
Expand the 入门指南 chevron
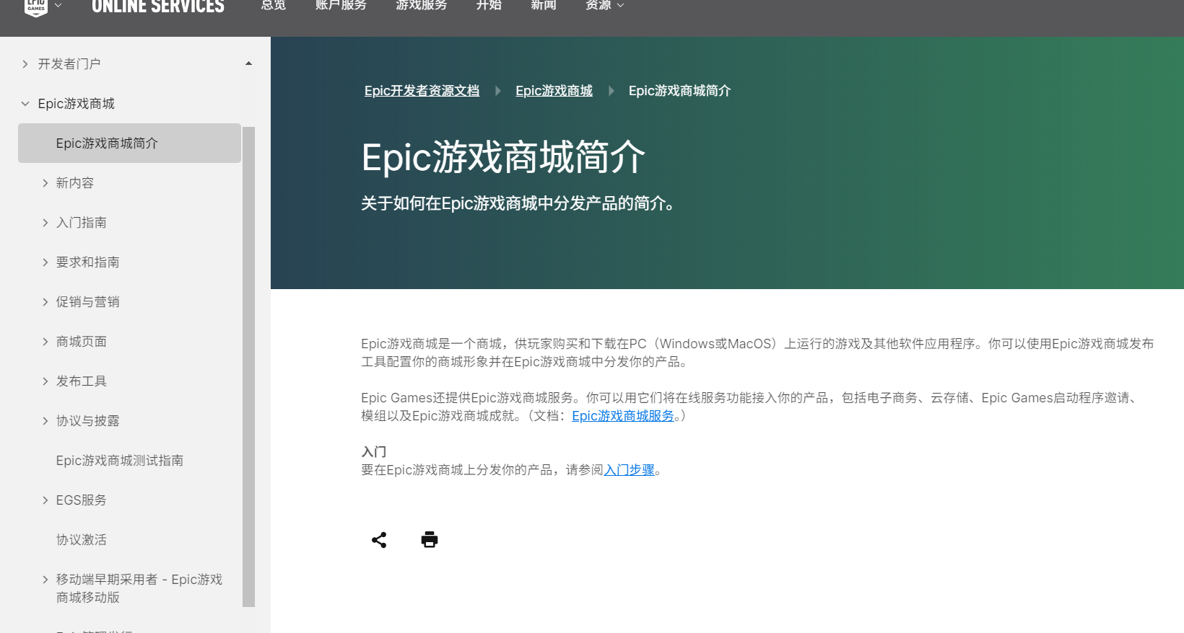45,223
